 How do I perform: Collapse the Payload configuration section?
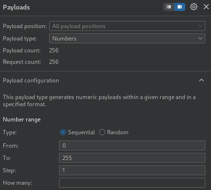(201, 80)
